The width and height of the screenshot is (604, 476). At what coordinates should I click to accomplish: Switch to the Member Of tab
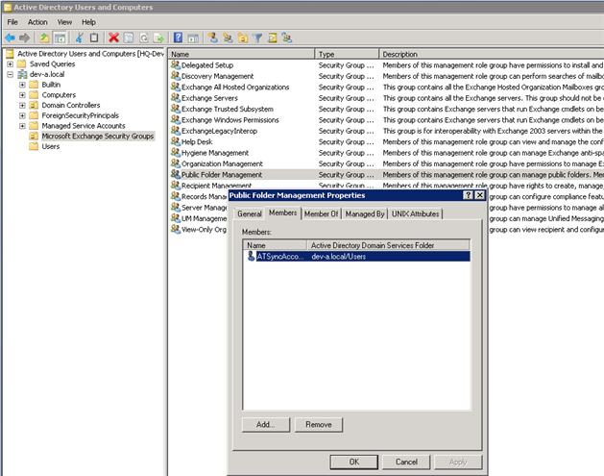[321, 213]
